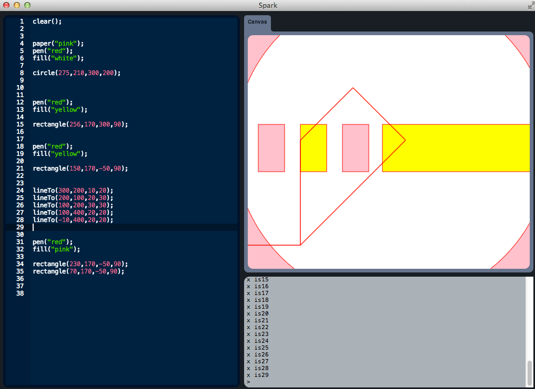Place cursor on empty line 29

pos(132,227)
